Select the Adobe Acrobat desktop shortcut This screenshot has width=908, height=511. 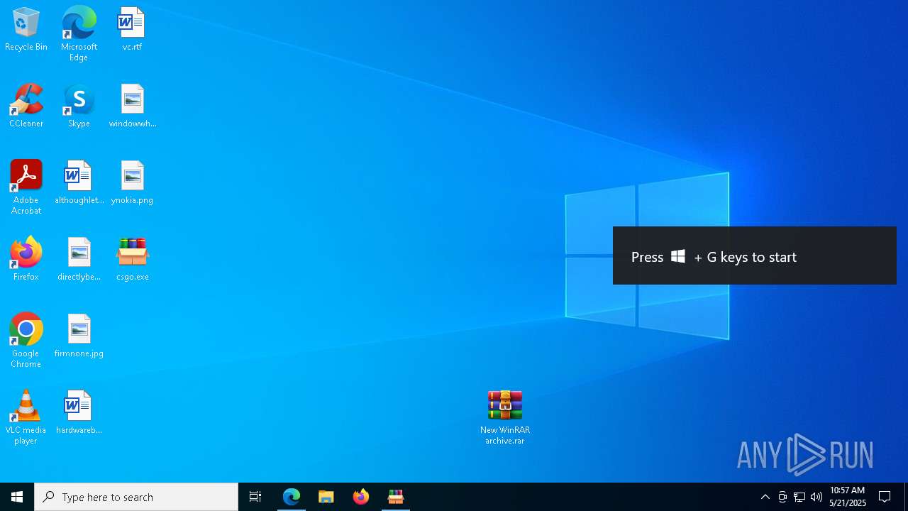tap(26, 187)
